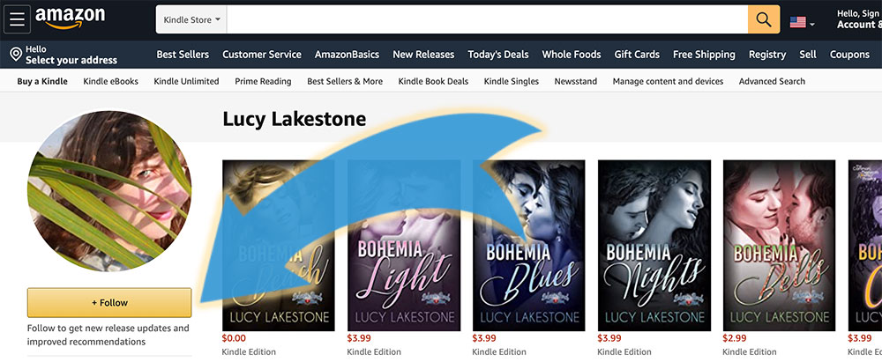Open the Bohemia Light book cover

tap(404, 246)
